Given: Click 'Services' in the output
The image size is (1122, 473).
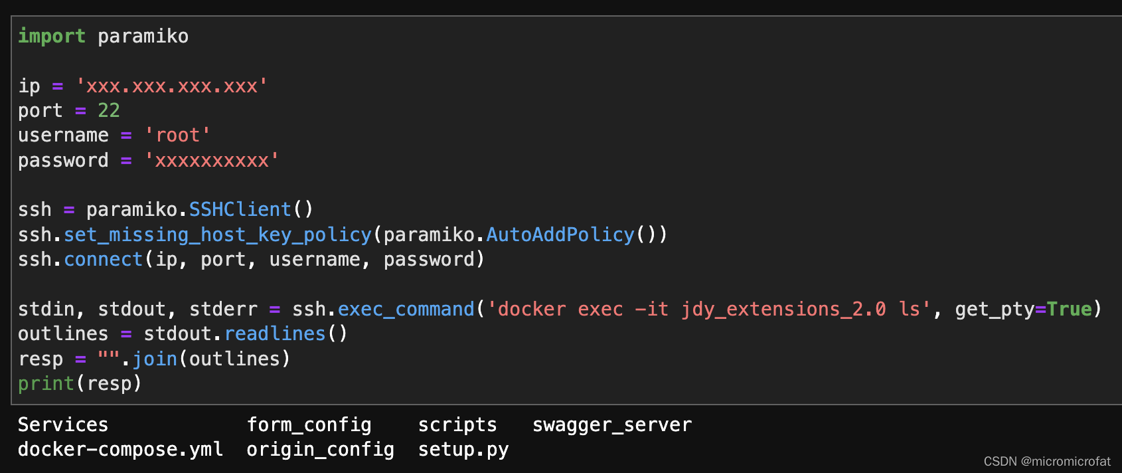Looking at the screenshot, I should coord(63,425).
